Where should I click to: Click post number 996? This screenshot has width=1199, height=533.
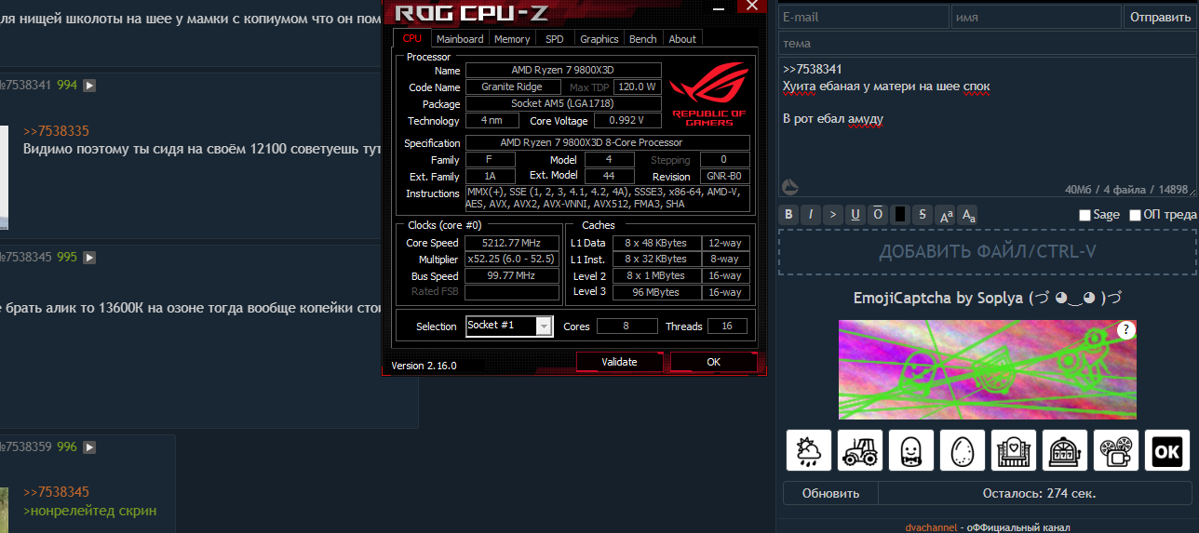pyautogui.click(x=67, y=446)
